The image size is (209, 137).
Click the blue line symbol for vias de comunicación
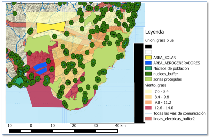coord(148,113)
